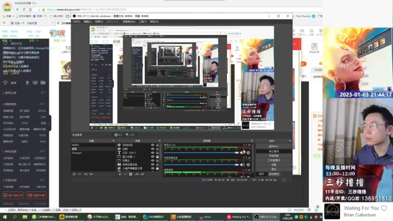
Task: Click 开始录制 start recording button
Action: [x=274, y=156]
